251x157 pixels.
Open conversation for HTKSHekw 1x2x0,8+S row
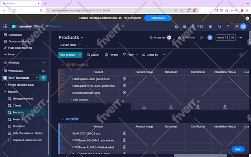[124, 140]
